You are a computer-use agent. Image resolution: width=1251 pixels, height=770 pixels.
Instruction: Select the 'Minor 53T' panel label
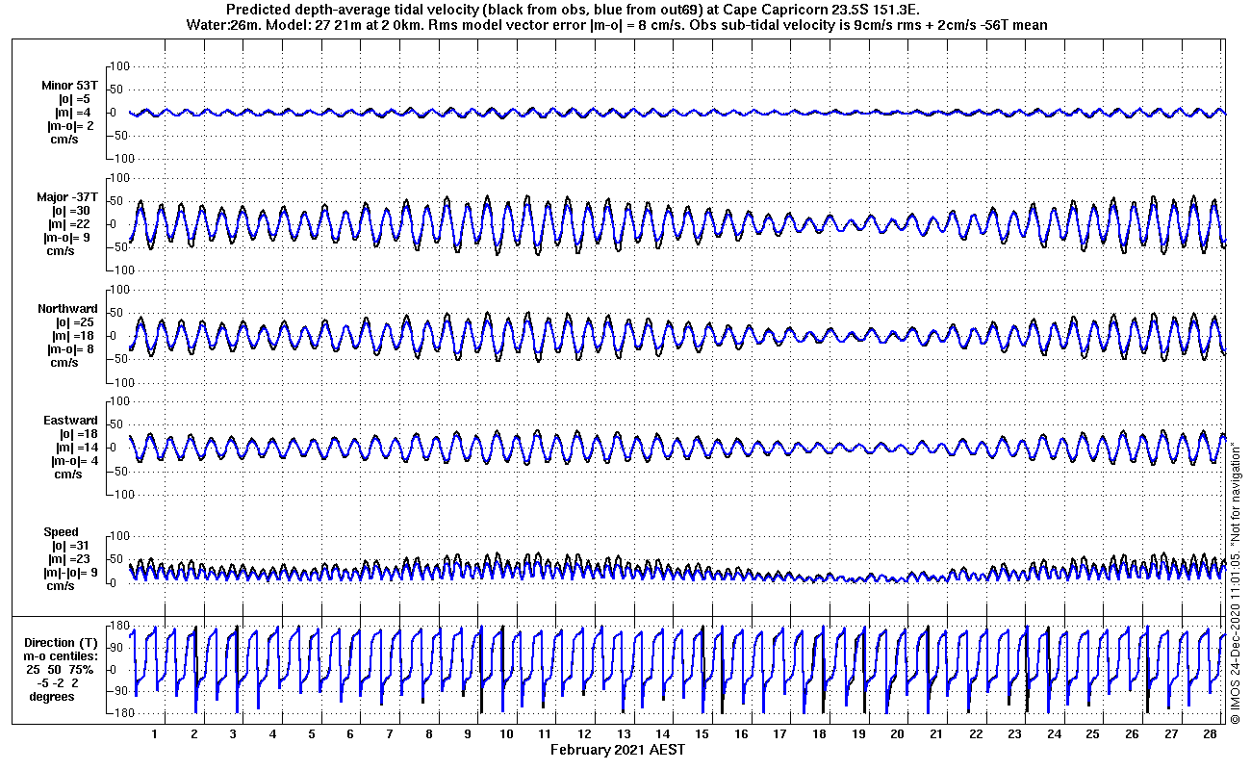pos(70,85)
